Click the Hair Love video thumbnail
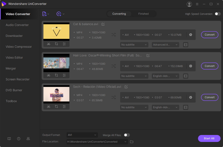Image resolution: width=223 pixels, height=147 pixels. (x=56, y=63)
